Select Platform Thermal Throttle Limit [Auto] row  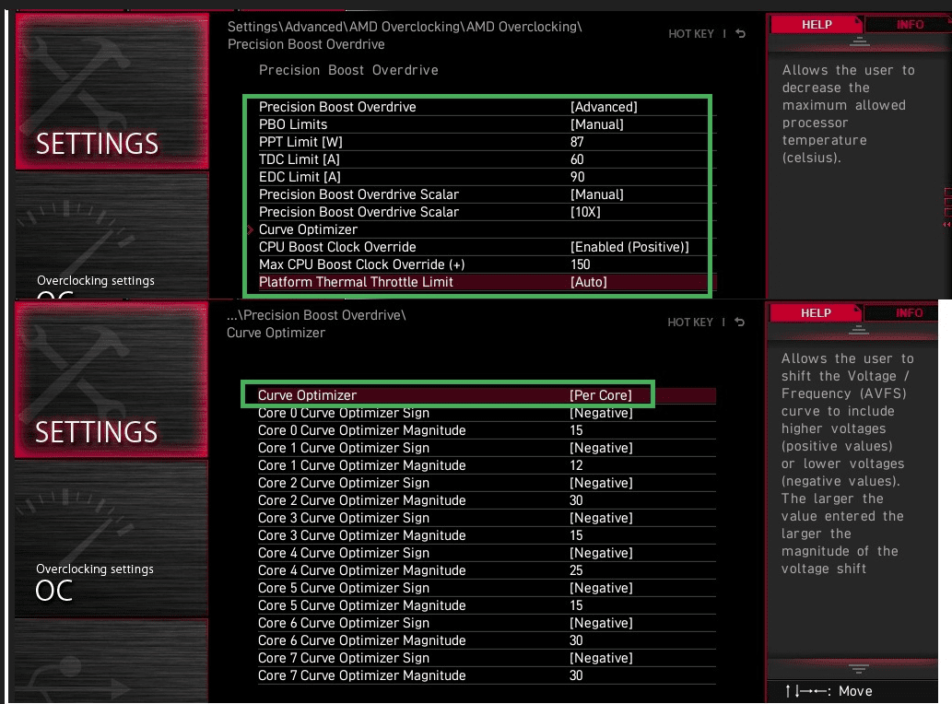488,282
